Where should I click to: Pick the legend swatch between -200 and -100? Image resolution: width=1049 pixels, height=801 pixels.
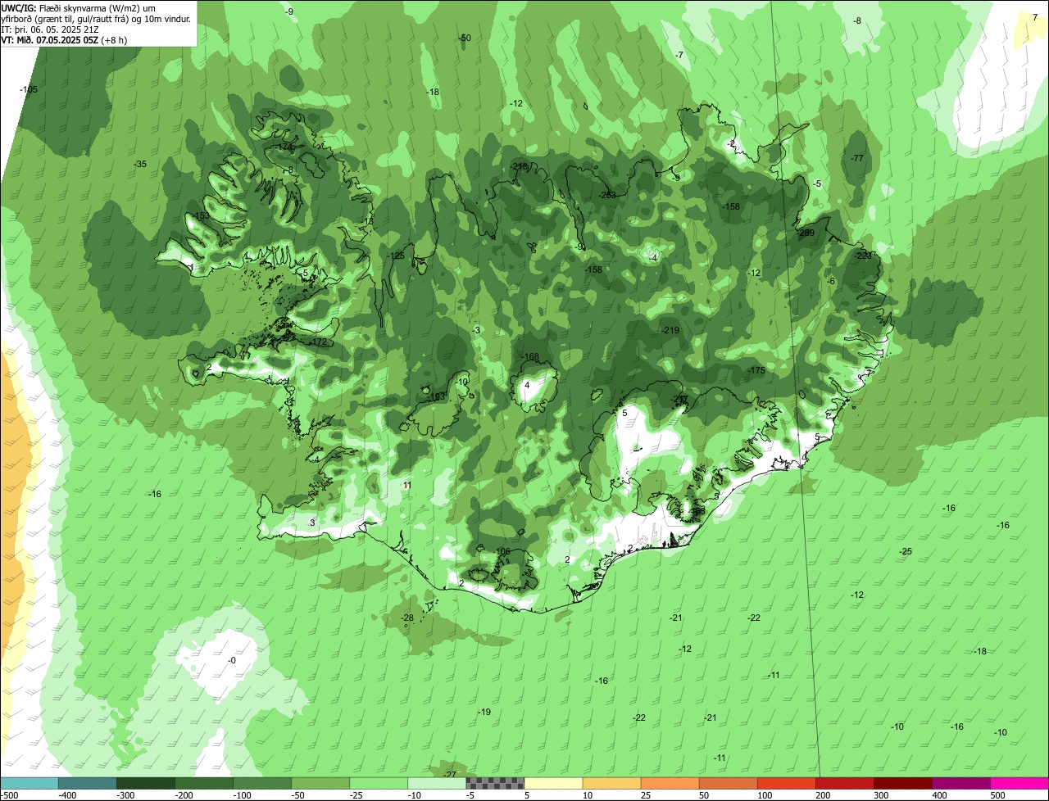click(x=203, y=783)
